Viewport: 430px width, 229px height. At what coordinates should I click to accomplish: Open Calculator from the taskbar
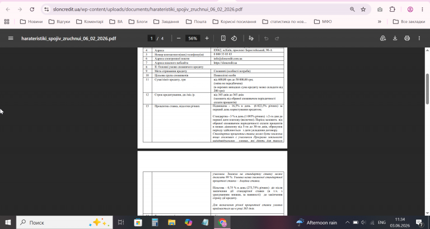[155, 222]
